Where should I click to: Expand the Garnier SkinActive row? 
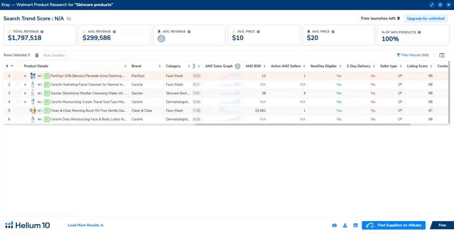25,93
